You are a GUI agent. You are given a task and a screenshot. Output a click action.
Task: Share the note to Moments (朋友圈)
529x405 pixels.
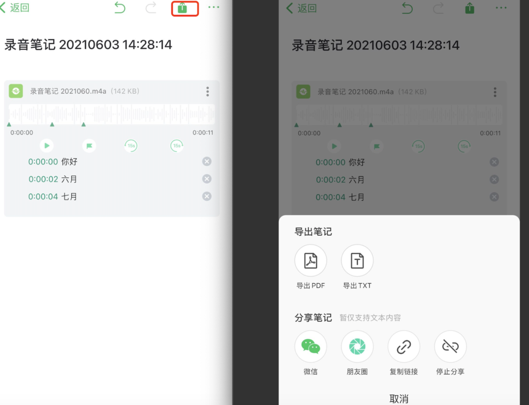point(357,347)
